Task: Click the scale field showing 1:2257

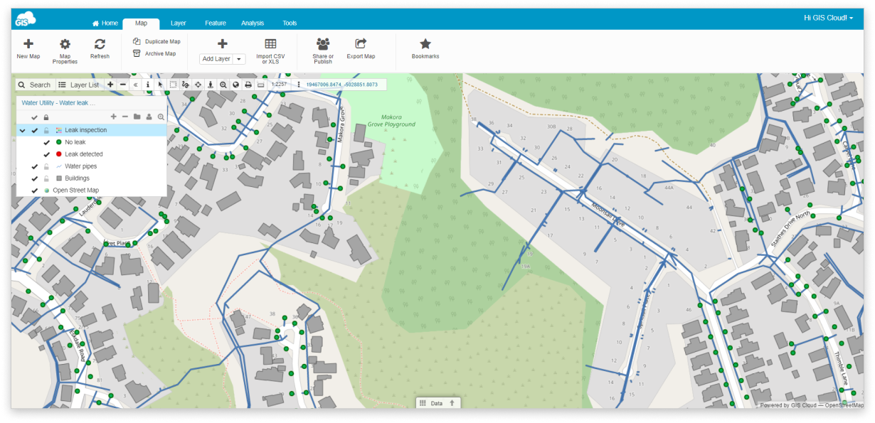Action: 277,85
